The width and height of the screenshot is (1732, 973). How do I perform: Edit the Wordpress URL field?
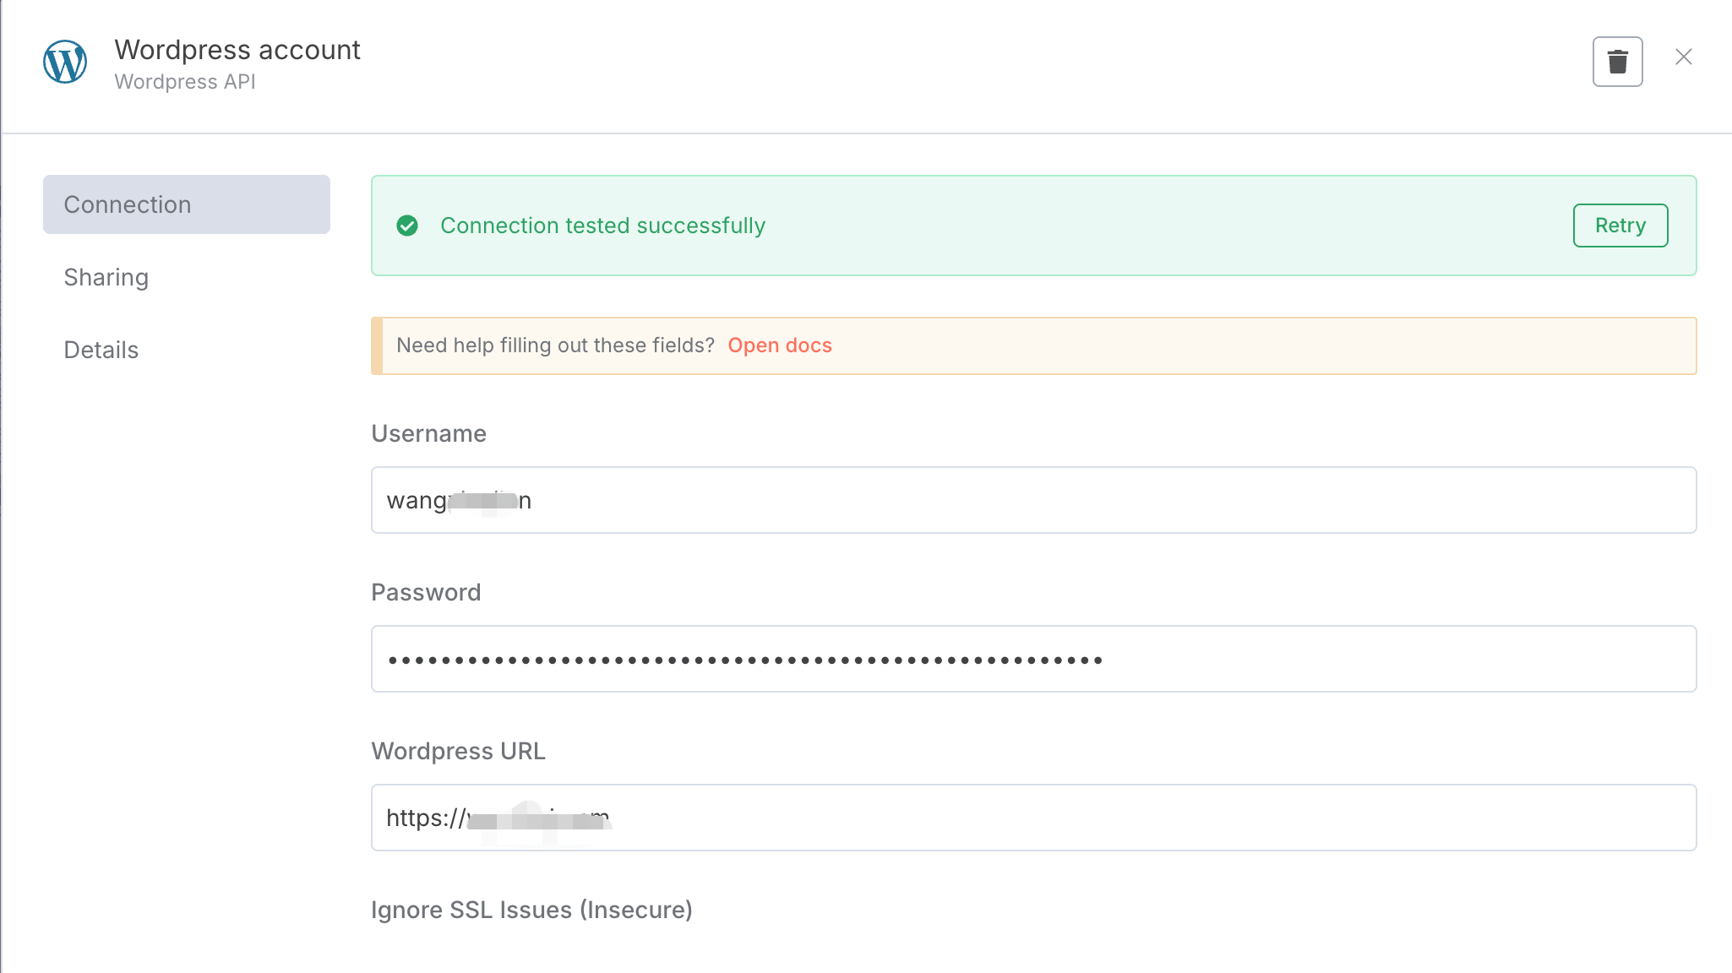1033,818
